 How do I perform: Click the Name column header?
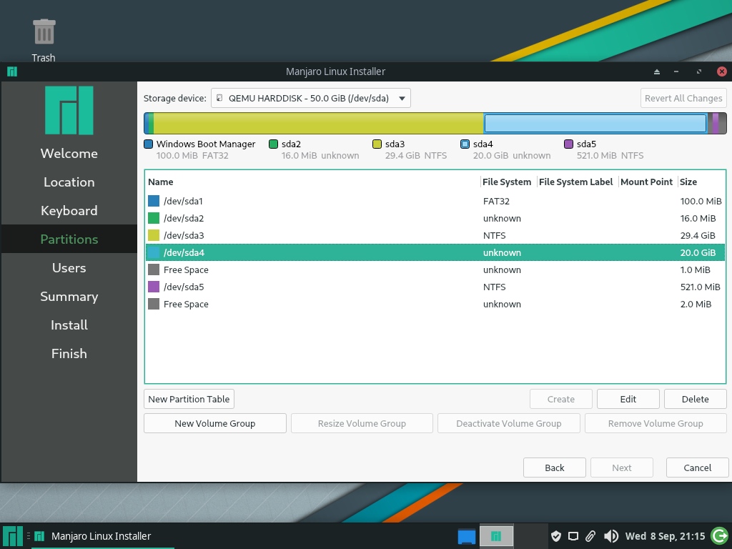(x=313, y=182)
